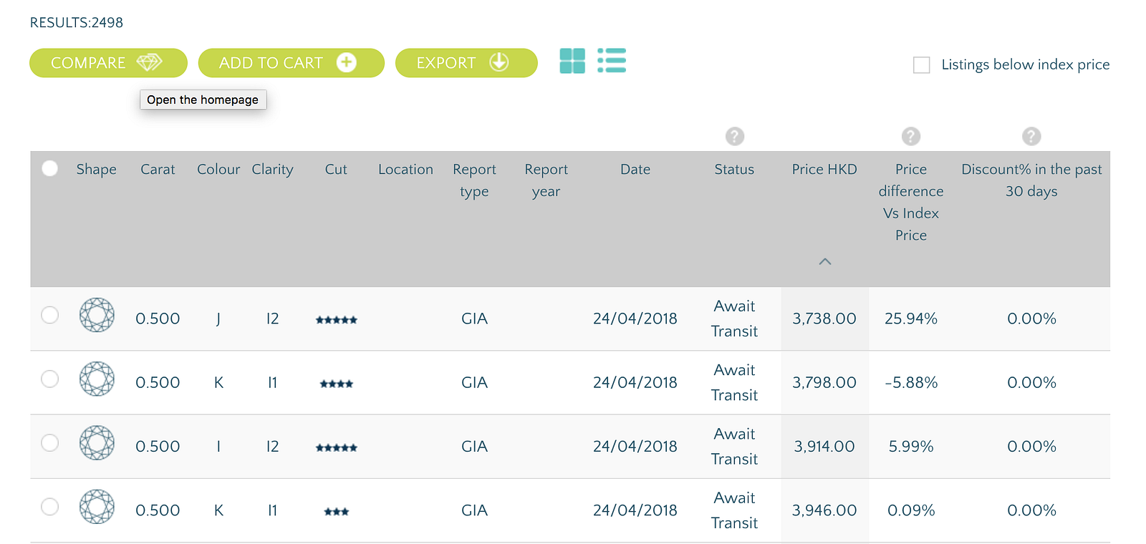Open help icon above Status column
The image size is (1146, 544).
point(734,136)
